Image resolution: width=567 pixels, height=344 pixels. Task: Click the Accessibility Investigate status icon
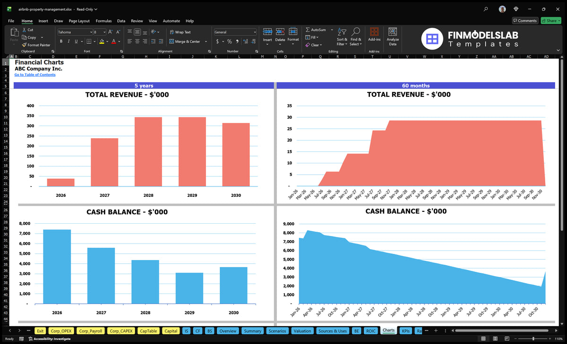point(31,339)
